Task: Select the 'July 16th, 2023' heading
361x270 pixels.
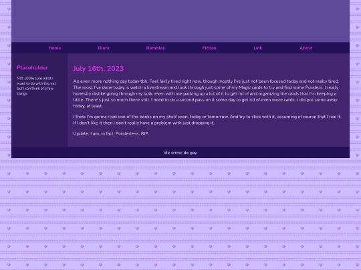Action: (98, 69)
